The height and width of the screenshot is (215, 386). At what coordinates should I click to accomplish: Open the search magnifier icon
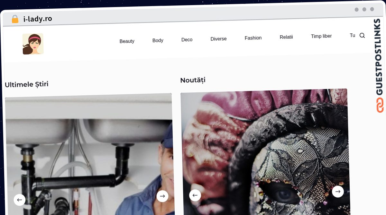(362, 35)
